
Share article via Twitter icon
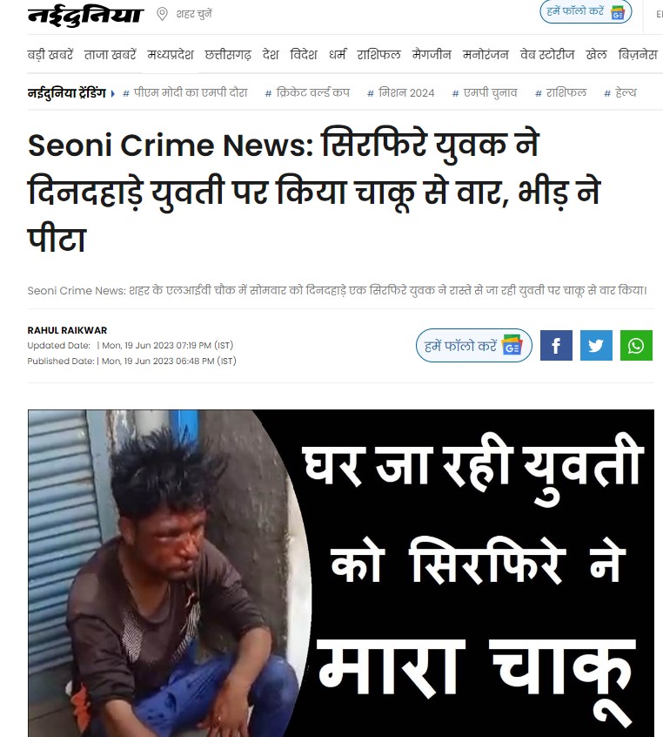pos(596,346)
